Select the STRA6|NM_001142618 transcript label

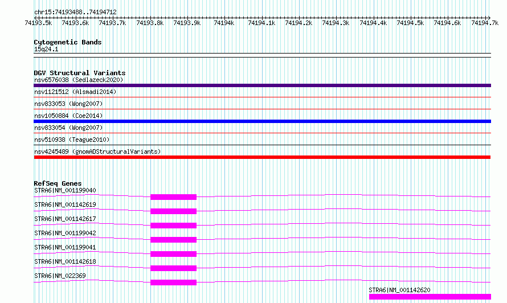[x=65, y=261]
